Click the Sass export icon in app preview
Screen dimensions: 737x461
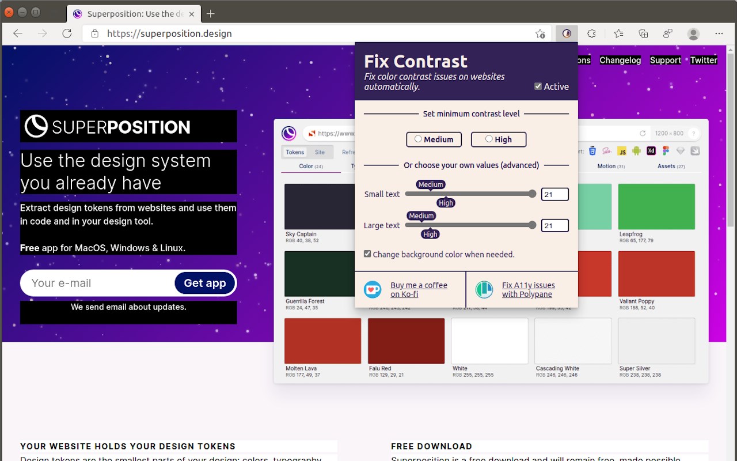pos(607,150)
